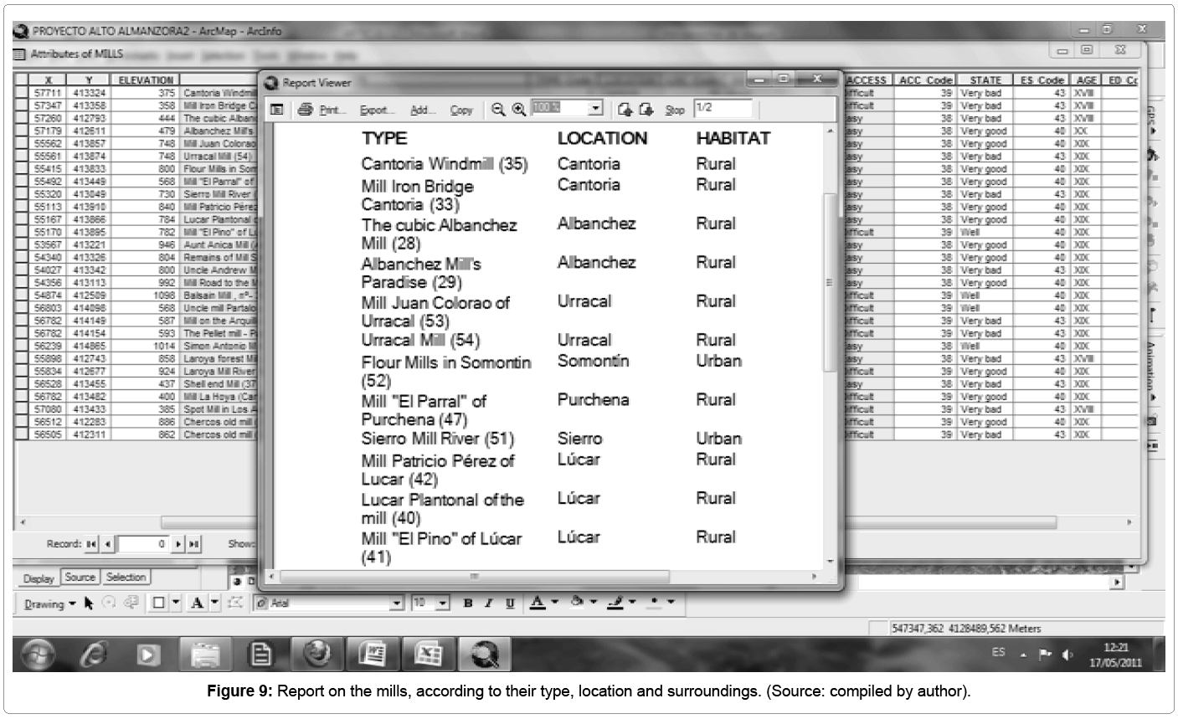Go to the previous report page icon
Viewport: 1178px width, 719px height.
point(625,110)
